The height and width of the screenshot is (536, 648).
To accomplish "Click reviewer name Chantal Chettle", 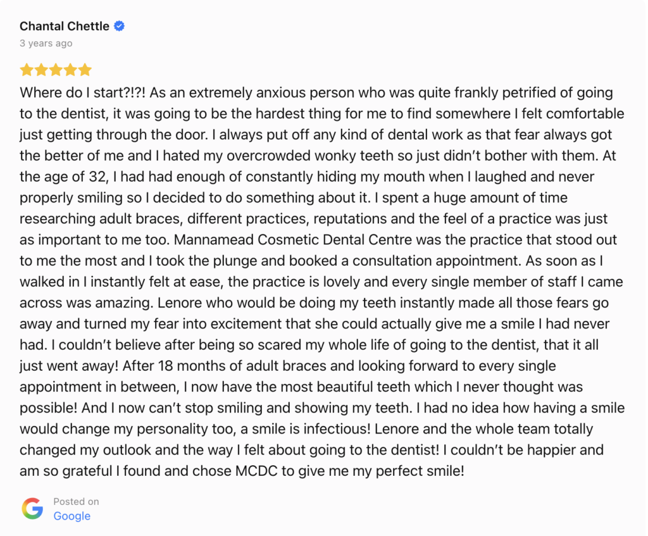I will click(64, 26).
